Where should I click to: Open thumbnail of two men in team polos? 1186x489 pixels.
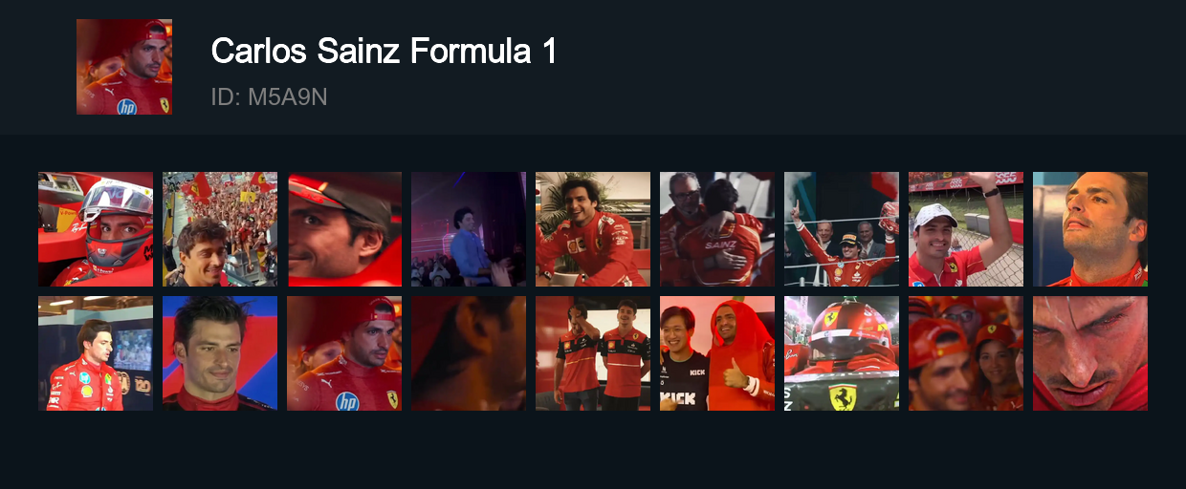point(593,353)
